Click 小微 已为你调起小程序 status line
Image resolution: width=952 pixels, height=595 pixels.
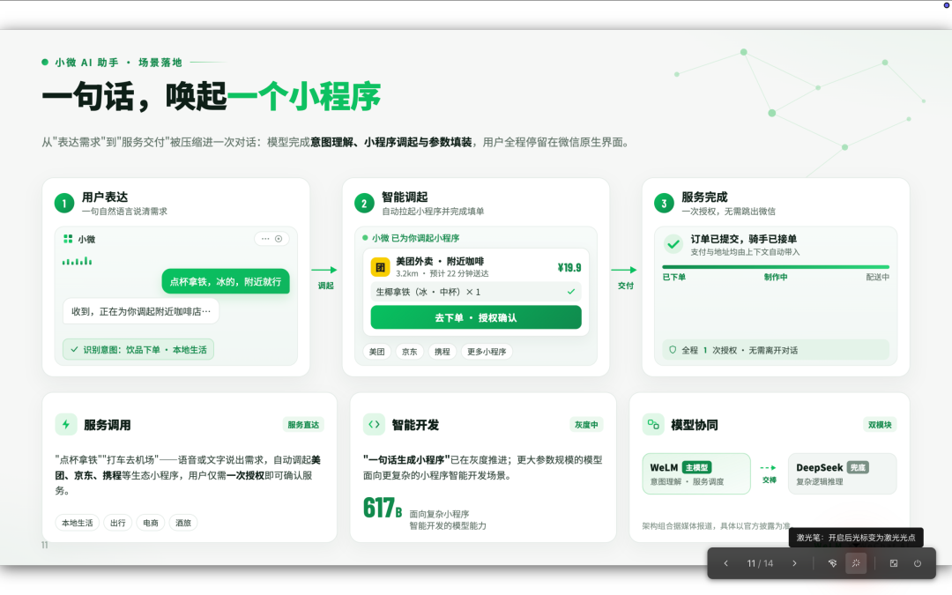[x=411, y=238]
